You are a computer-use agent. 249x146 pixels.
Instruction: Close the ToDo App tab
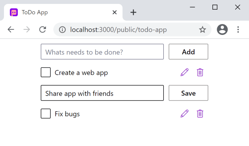pyautogui.click(x=115, y=12)
